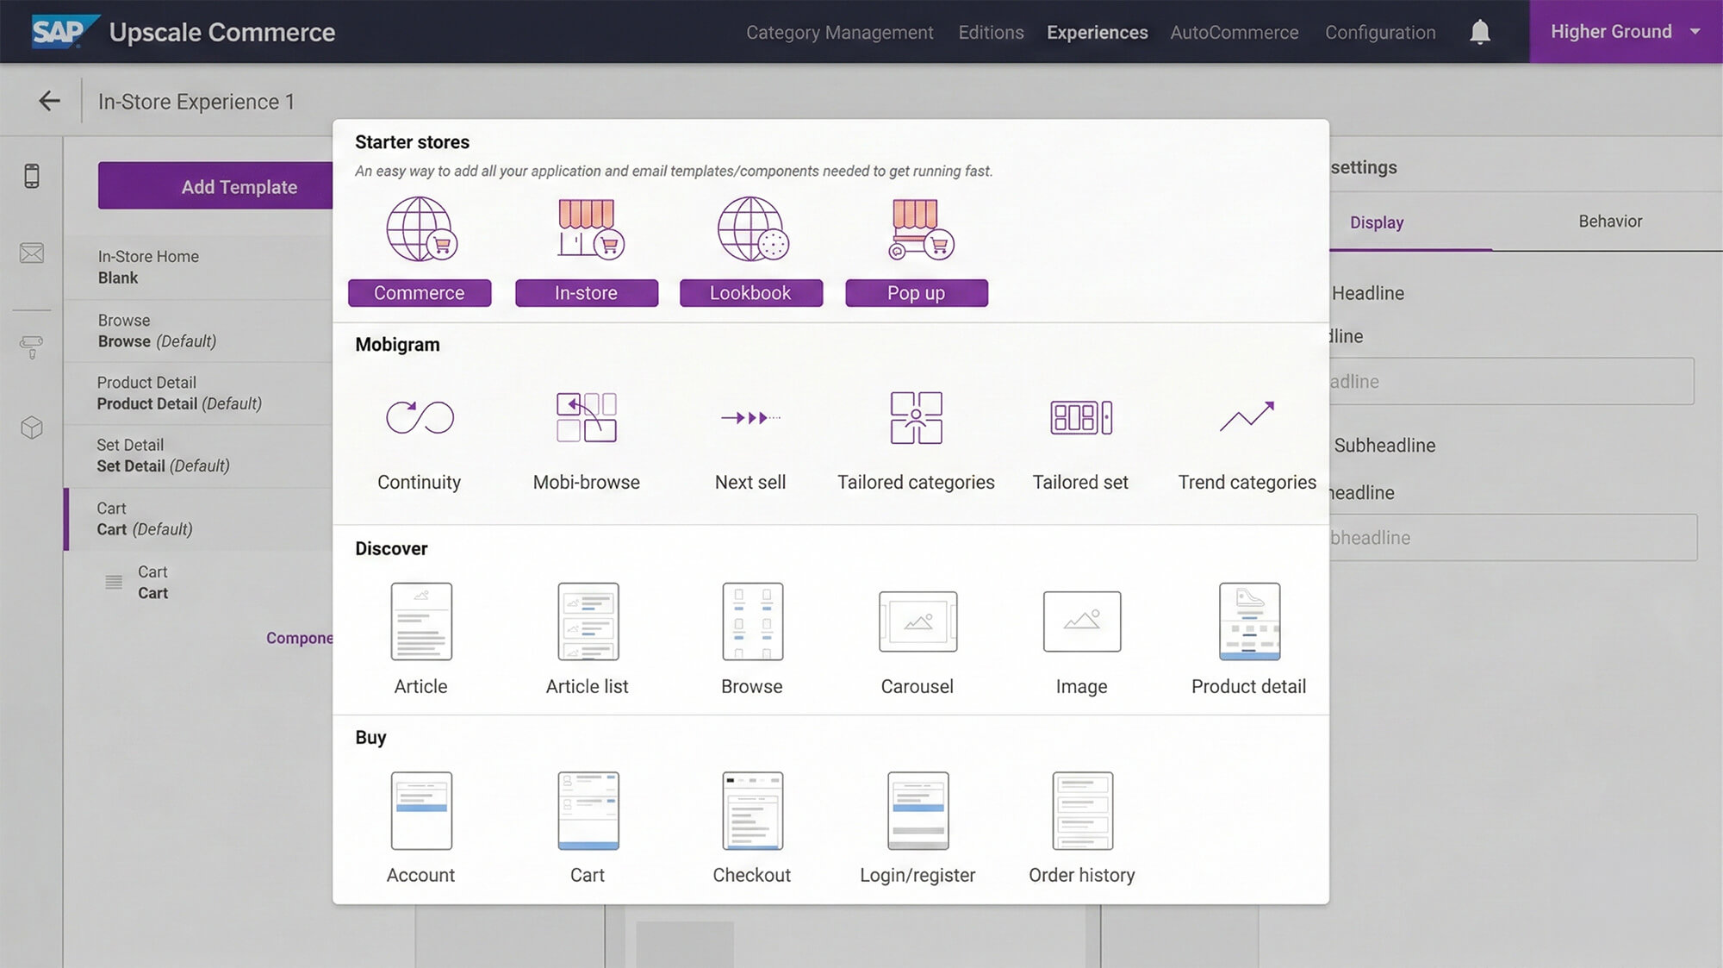Expand the Higher Ground account dropdown
1723x968 pixels.
1626,32
